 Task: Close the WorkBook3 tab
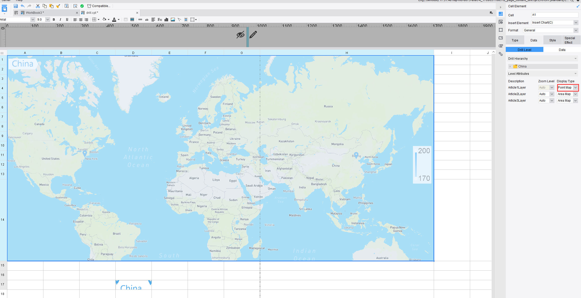click(x=77, y=13)
